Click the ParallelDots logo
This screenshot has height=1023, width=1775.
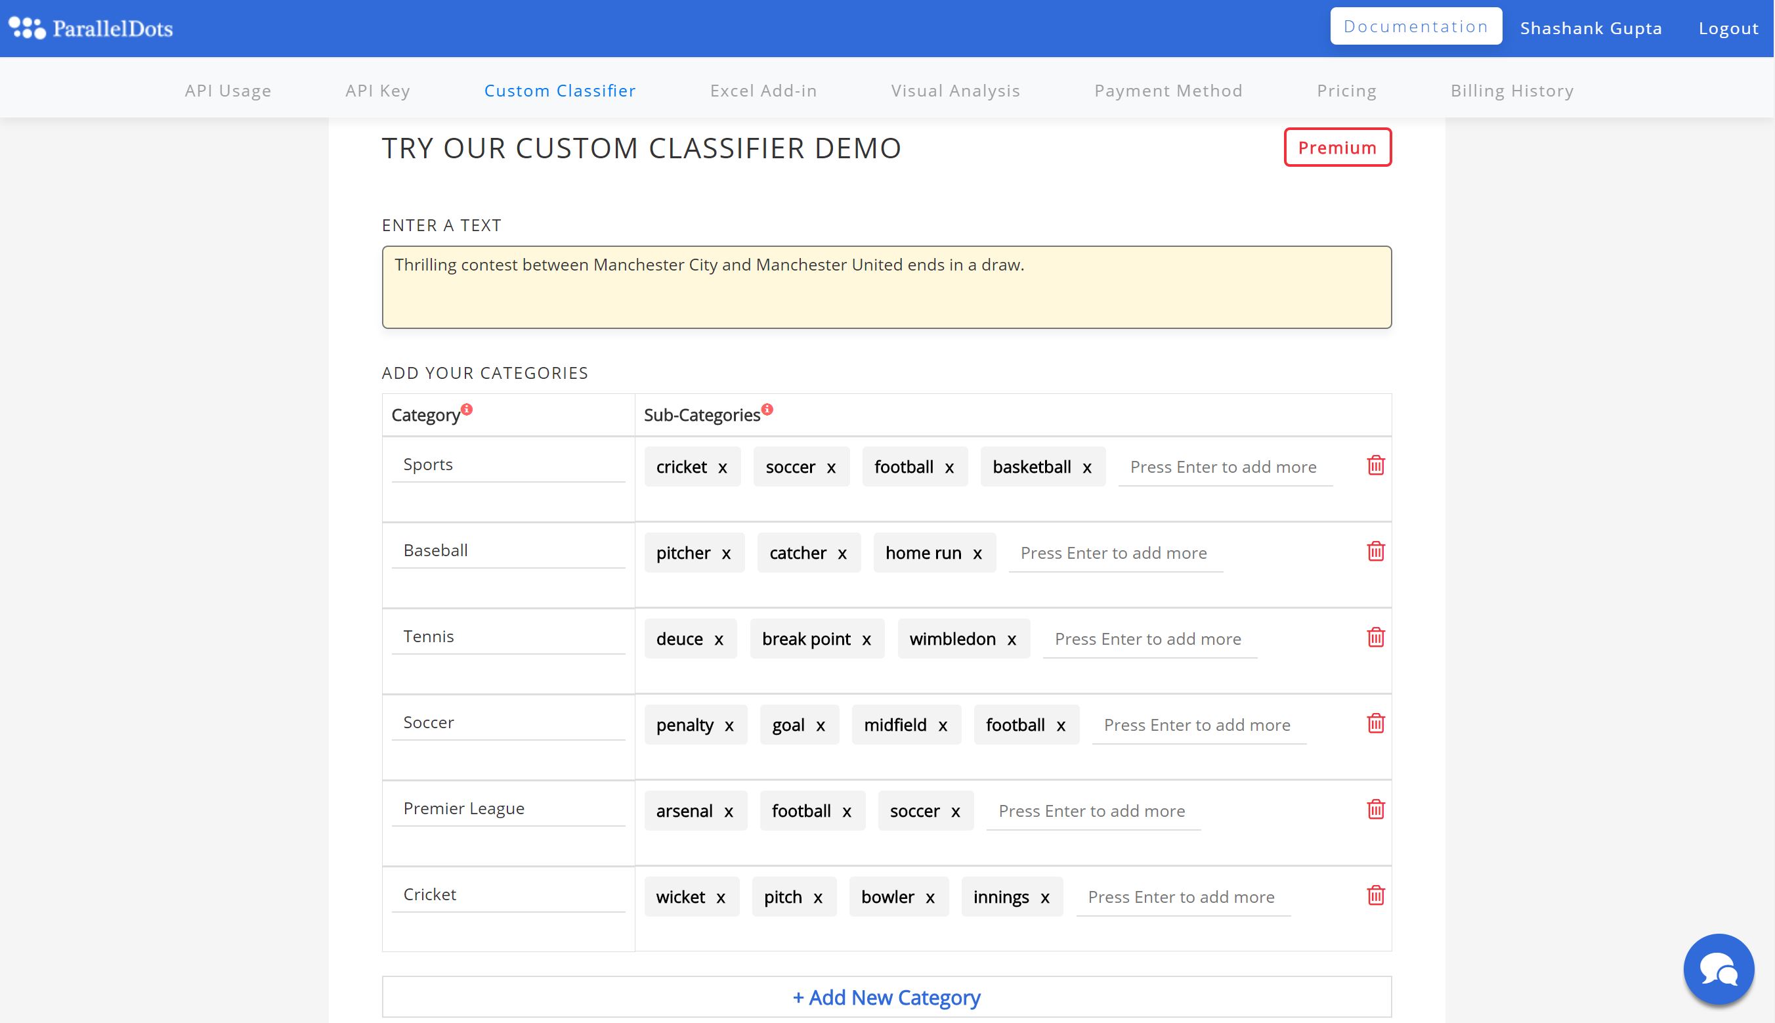(x=91, y=28)
